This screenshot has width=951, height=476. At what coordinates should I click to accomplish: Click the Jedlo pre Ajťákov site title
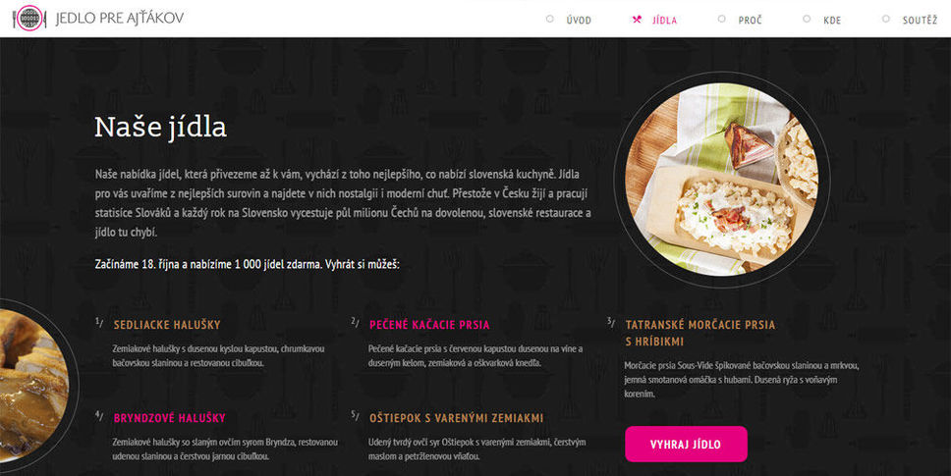tap(120, 19)
